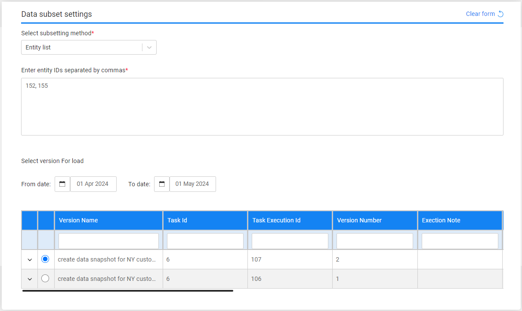This screenshot has width=522, height=311.
Task: Expand the second snapshot version row
Action: (29, 278)
